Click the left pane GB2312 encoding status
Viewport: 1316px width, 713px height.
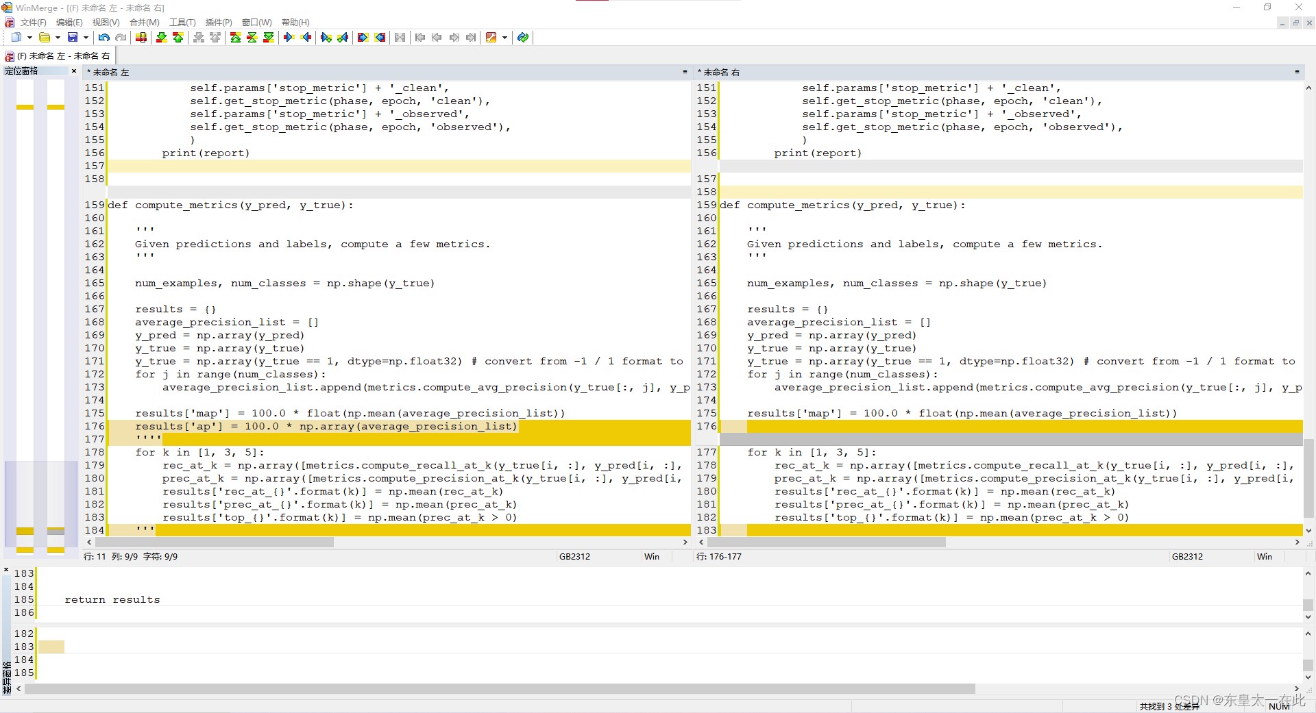pos(574,557)
